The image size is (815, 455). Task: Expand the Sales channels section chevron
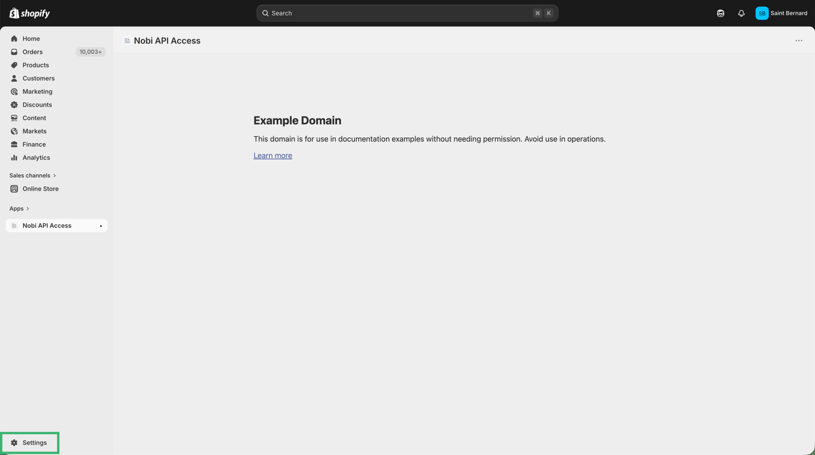point(55,176)
